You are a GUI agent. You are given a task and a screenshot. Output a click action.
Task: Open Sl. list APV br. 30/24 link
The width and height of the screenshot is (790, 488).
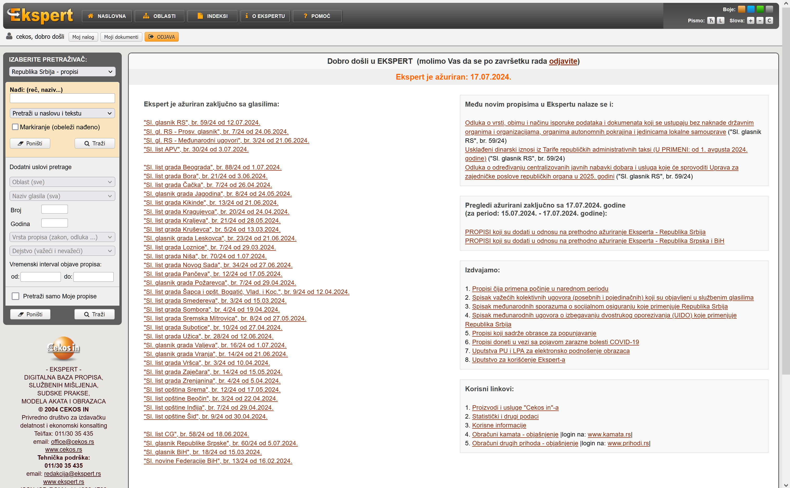(x=196, y=149)
